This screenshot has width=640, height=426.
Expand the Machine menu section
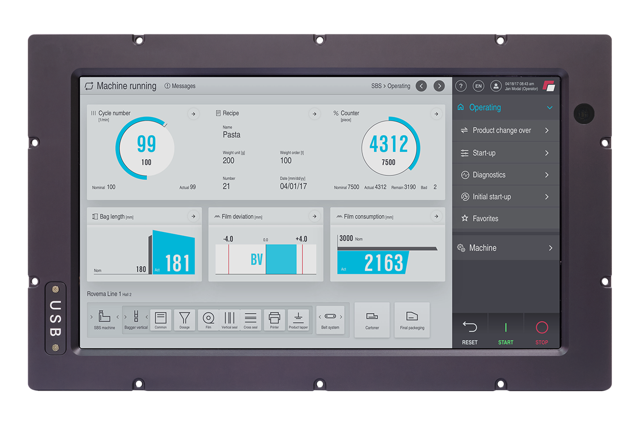[x=550, y=248]
